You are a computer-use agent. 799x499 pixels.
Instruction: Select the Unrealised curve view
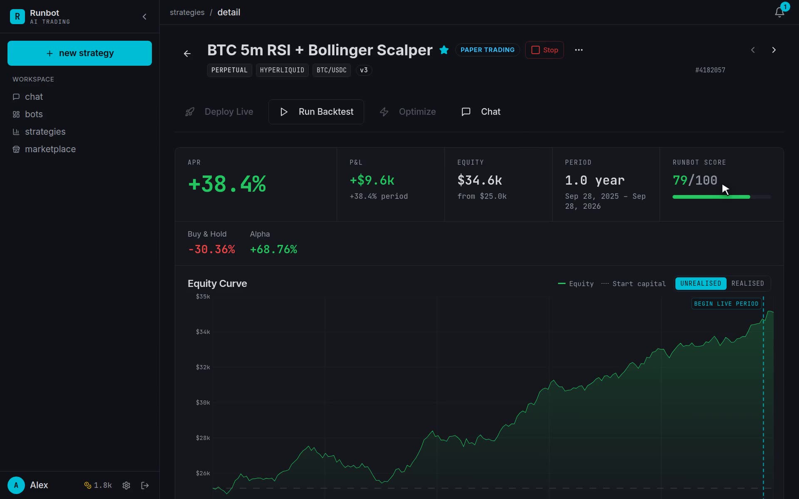701,284
